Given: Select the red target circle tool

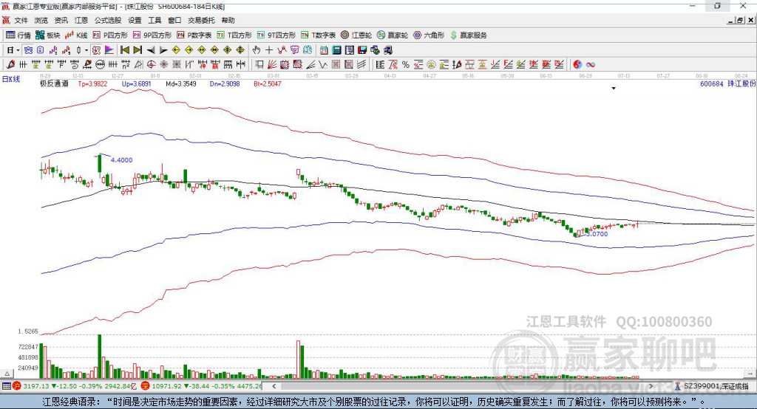Looking at the screenshot, I should [151, 65].
